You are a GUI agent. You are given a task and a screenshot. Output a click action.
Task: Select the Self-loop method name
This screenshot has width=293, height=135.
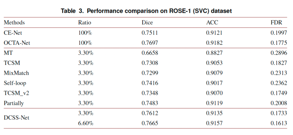[x=15, y=83]
